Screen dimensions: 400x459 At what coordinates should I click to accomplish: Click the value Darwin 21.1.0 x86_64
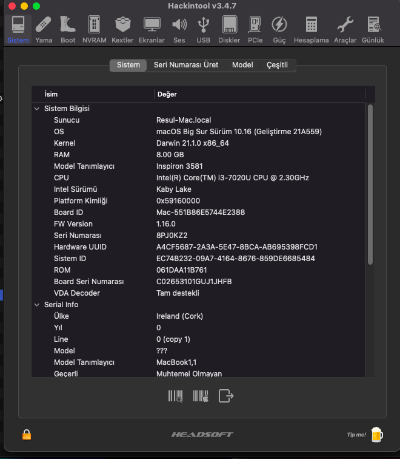(x=193, y=143)
